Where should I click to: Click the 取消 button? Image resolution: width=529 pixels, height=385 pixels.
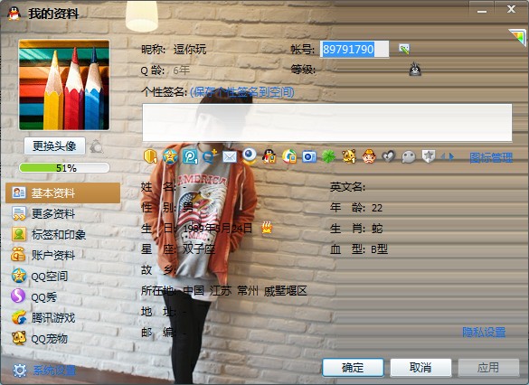420,367
